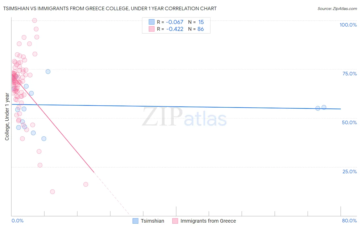Screen dimensions: 360x228
Task: Click the College, Under 1 year axis title
Action: (7, 117)
